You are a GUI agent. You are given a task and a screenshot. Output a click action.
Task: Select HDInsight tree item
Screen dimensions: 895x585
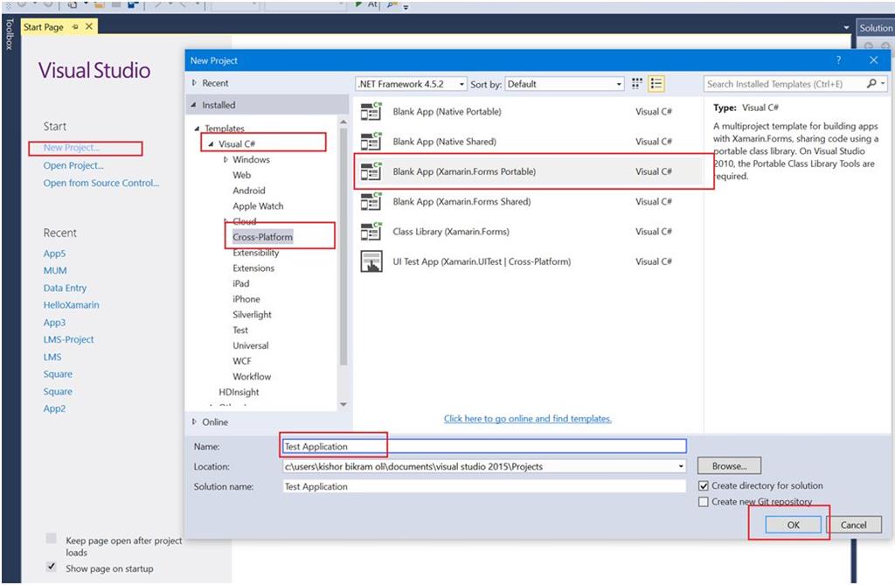point(239,392)
